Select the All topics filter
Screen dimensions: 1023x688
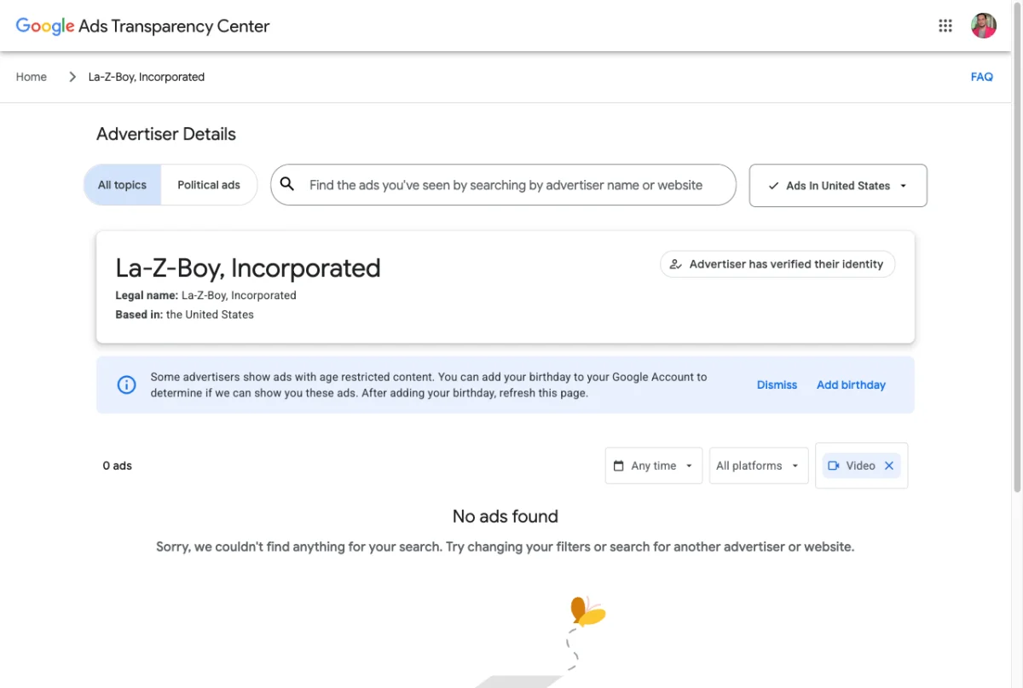click(122, 185)
